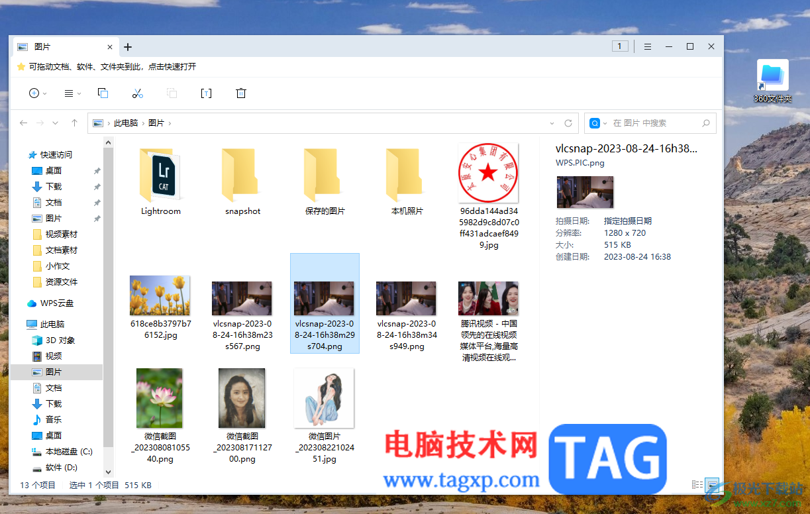810x514 pixels.
Task: Click the preview thumbnail in details pane
Action: (x=585, y=192)
